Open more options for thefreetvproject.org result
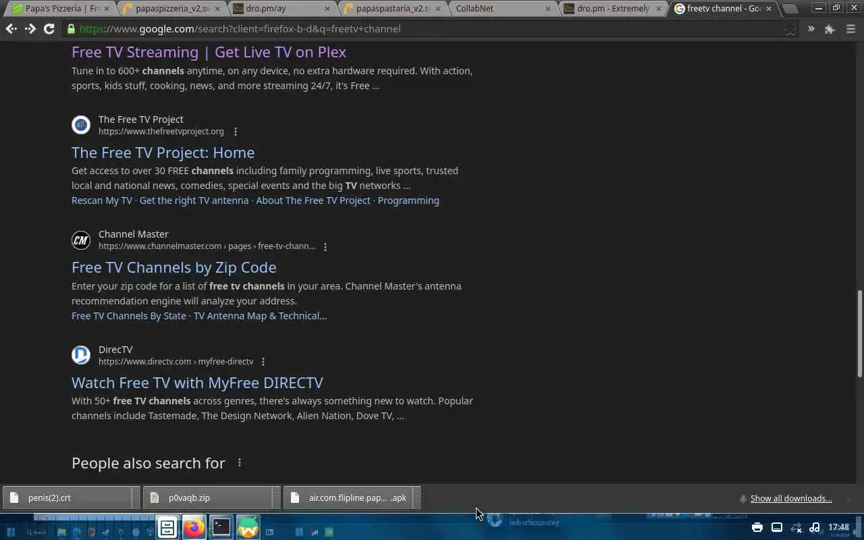This screenshot has width=864, height=540. 236,132
